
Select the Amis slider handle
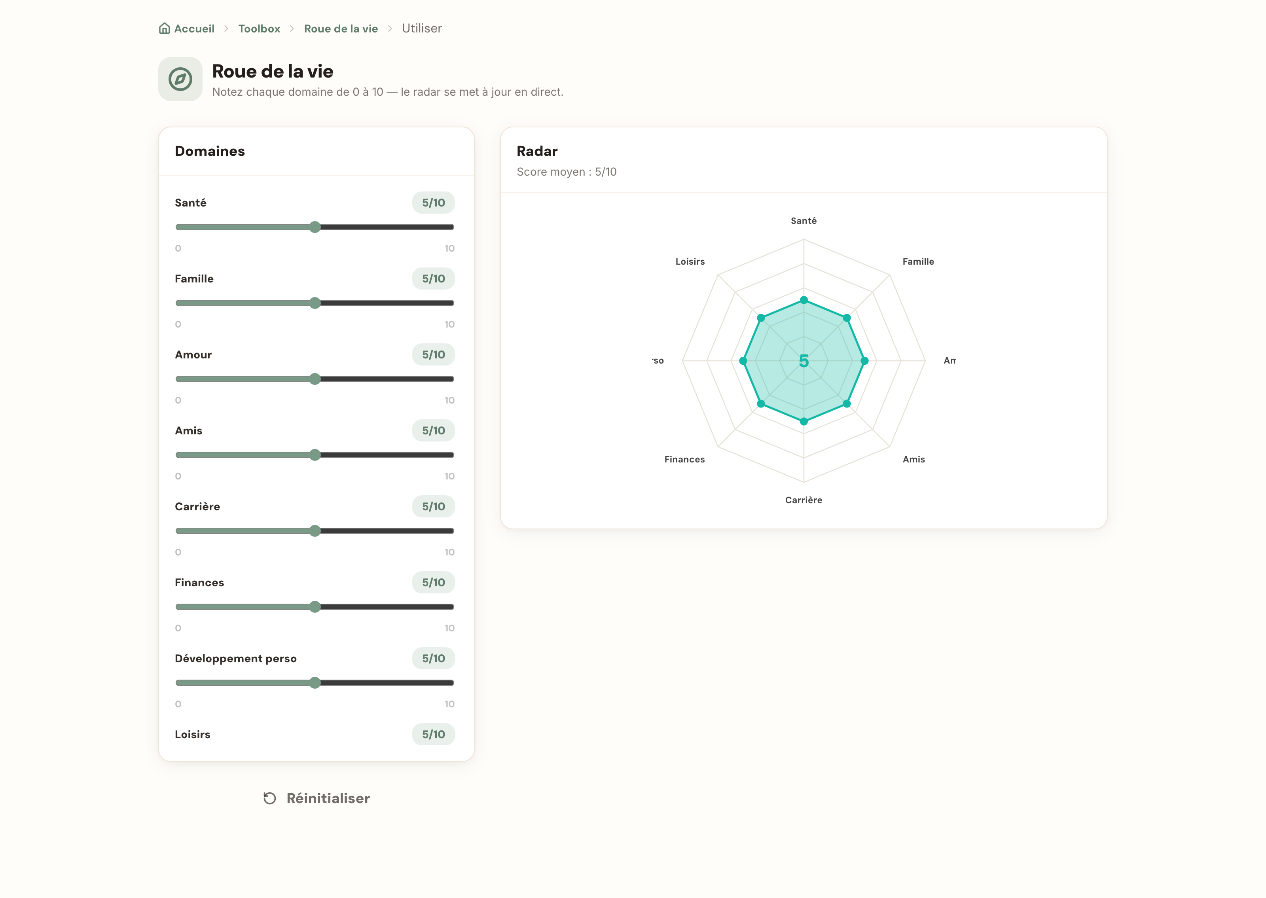pyautogui.click(x=315, y=455)
